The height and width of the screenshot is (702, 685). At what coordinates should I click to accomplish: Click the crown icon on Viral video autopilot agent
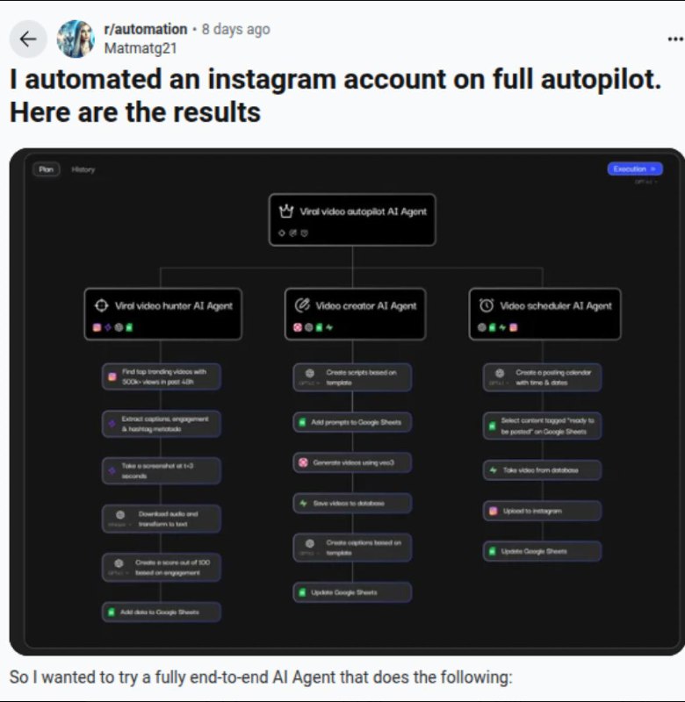(286, 211)
